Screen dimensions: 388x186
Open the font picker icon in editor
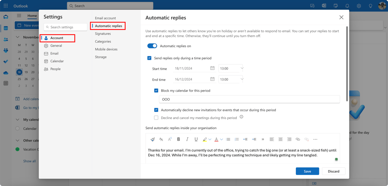[161, 139]
